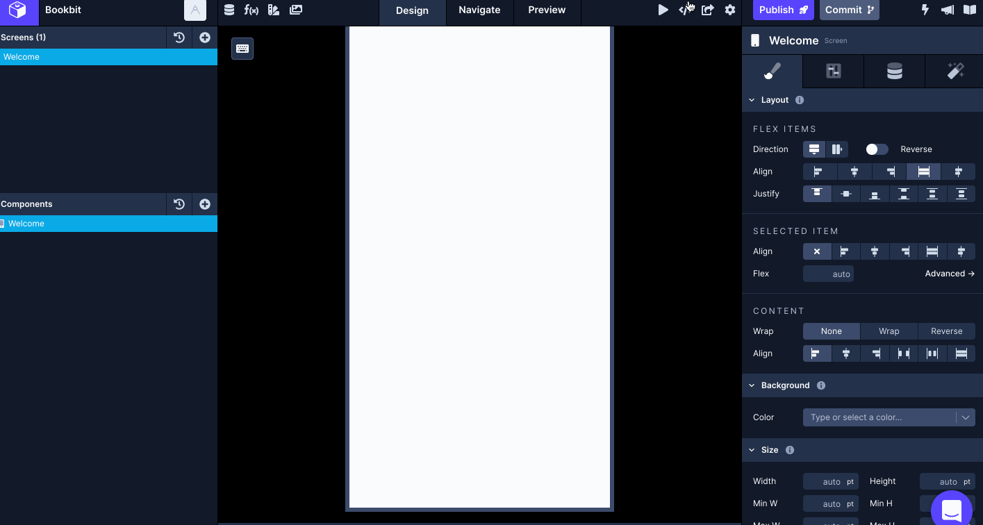Click the Publish button
Image resolution: width=983 pixels, height=525 pixels.
pos(783,10)
